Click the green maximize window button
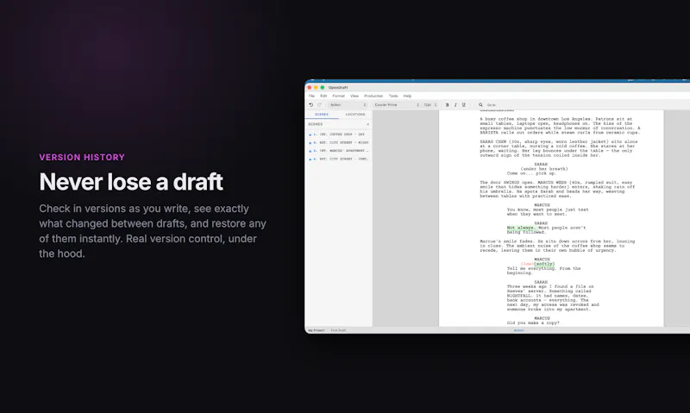This screenshot has height=413, width=690. (x=322, y=88)
